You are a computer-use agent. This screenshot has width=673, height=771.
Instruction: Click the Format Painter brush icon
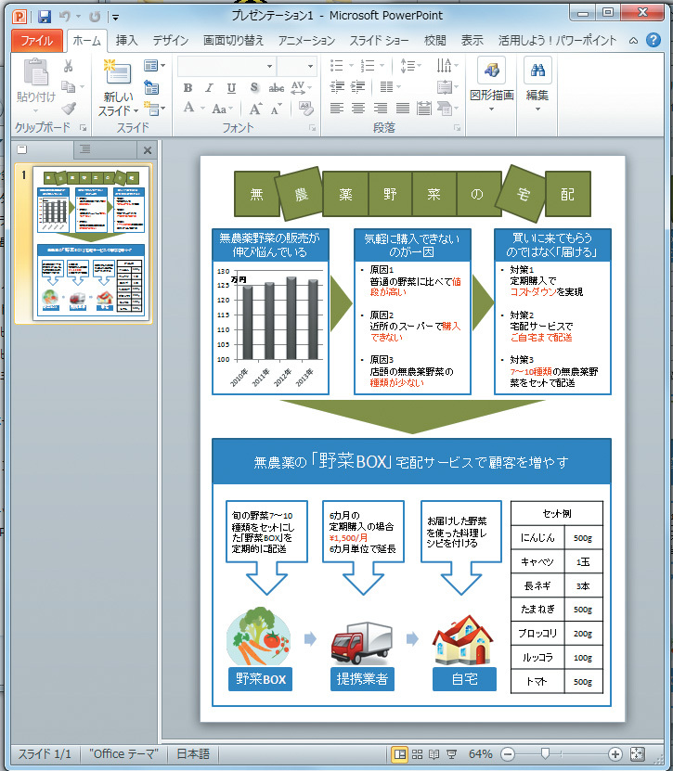[x=69, y=109]
